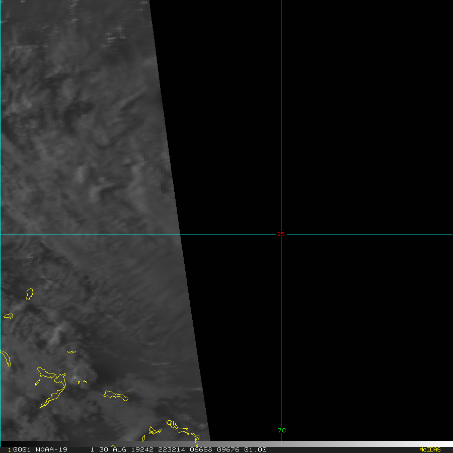The height and width of the screenshot is (453, 453).
Task: Click the northernmost yellow island outline
Action: [x=30, y=293]
